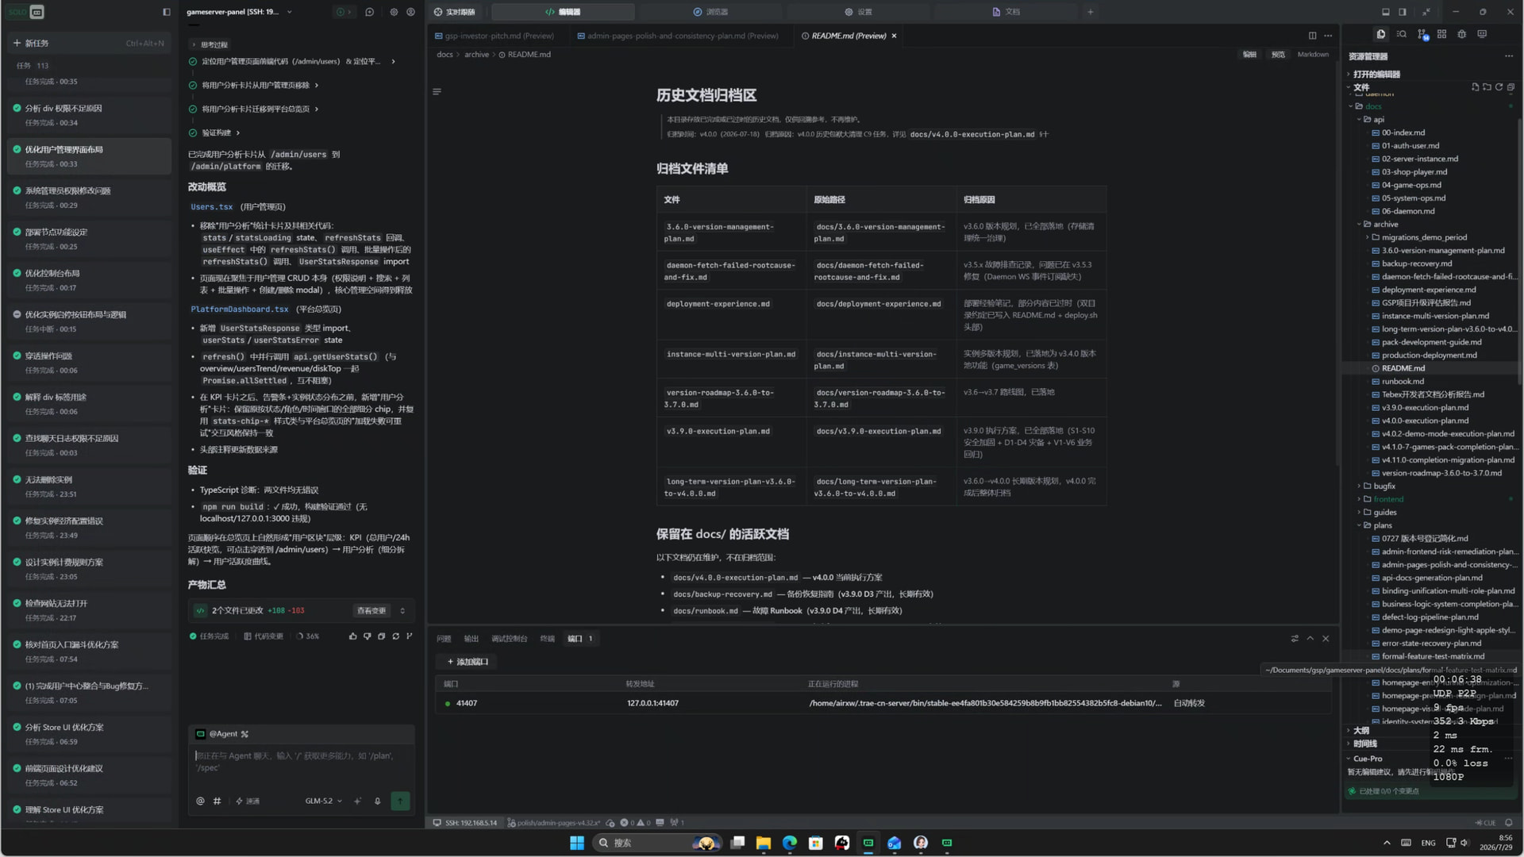Open outline toggle icon left of document
The height and width of the screenshot is (857, 1524).
437,92
